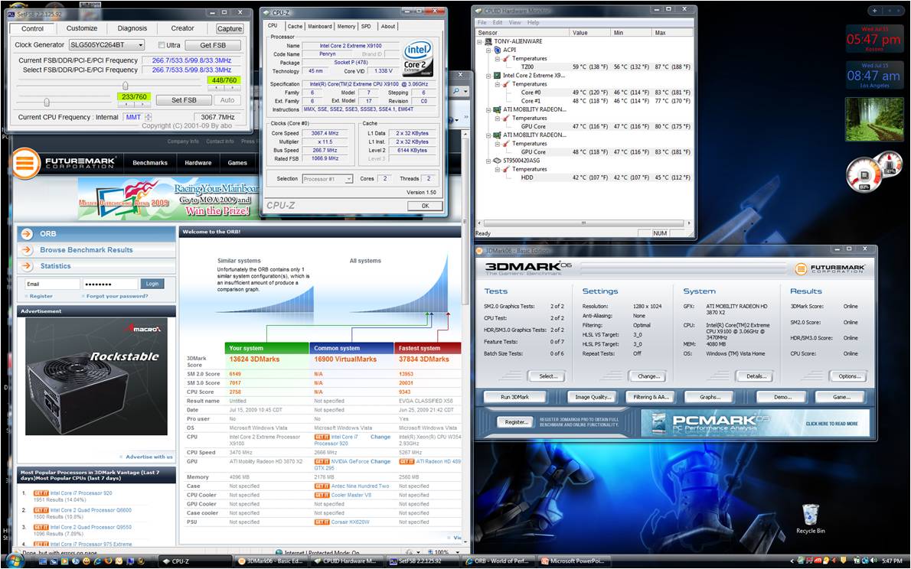Click the upper FSB slider showing 448/760
This screenshot has height=569, width=911.
coord(126,86)
